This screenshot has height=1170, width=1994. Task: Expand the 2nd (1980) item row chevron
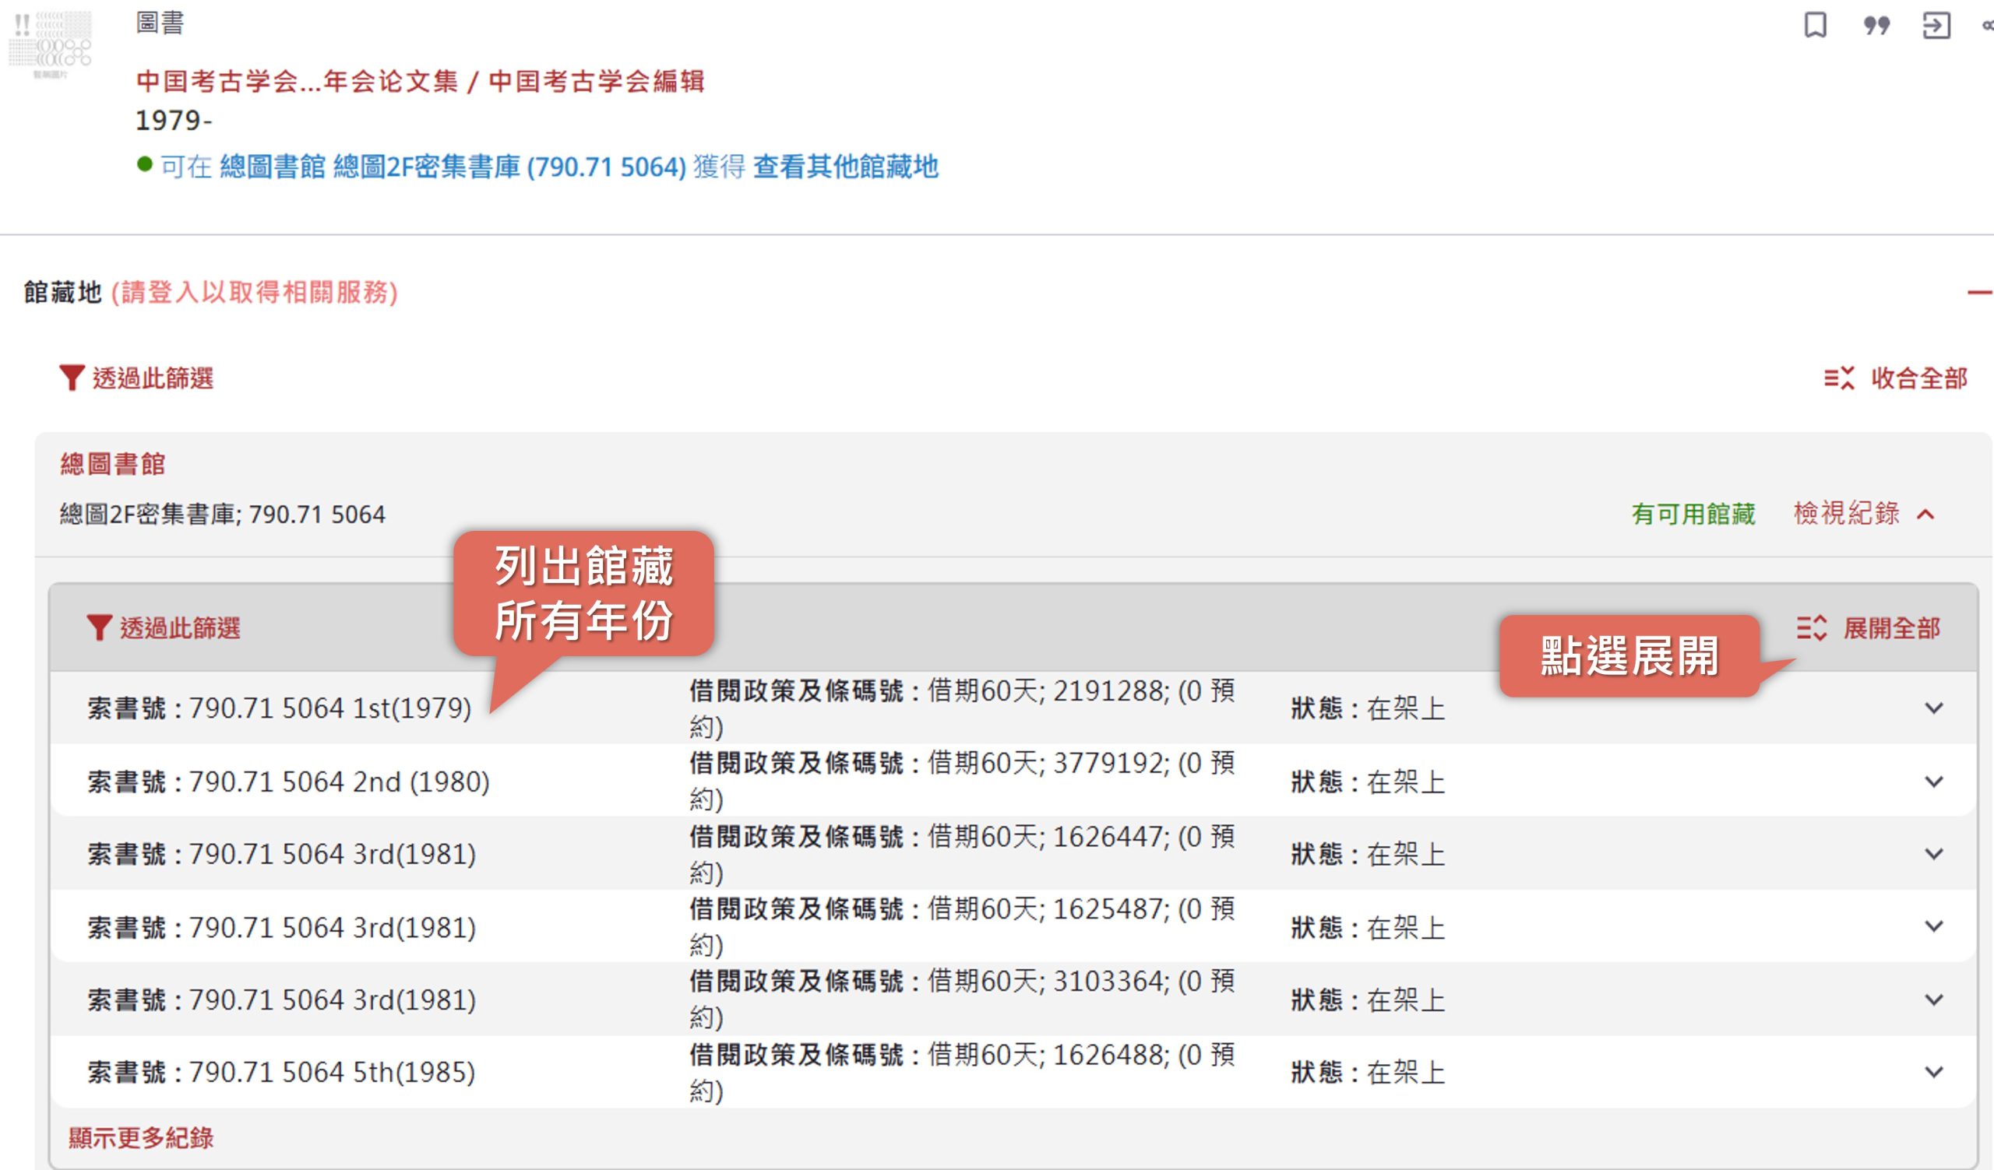(1934, 782)
